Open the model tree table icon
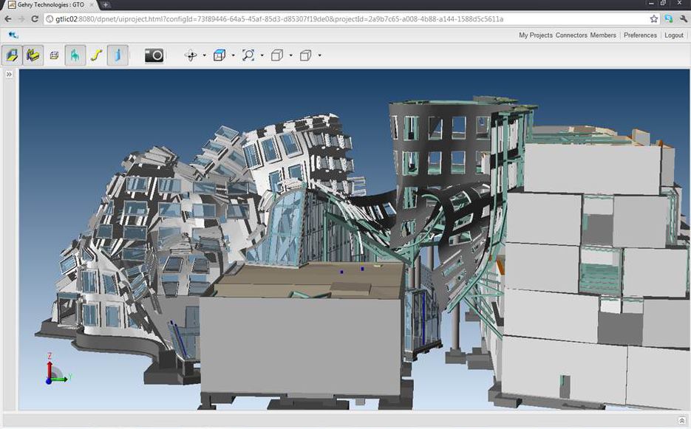The height and width of the screenshot is (429, 691). 54,55
